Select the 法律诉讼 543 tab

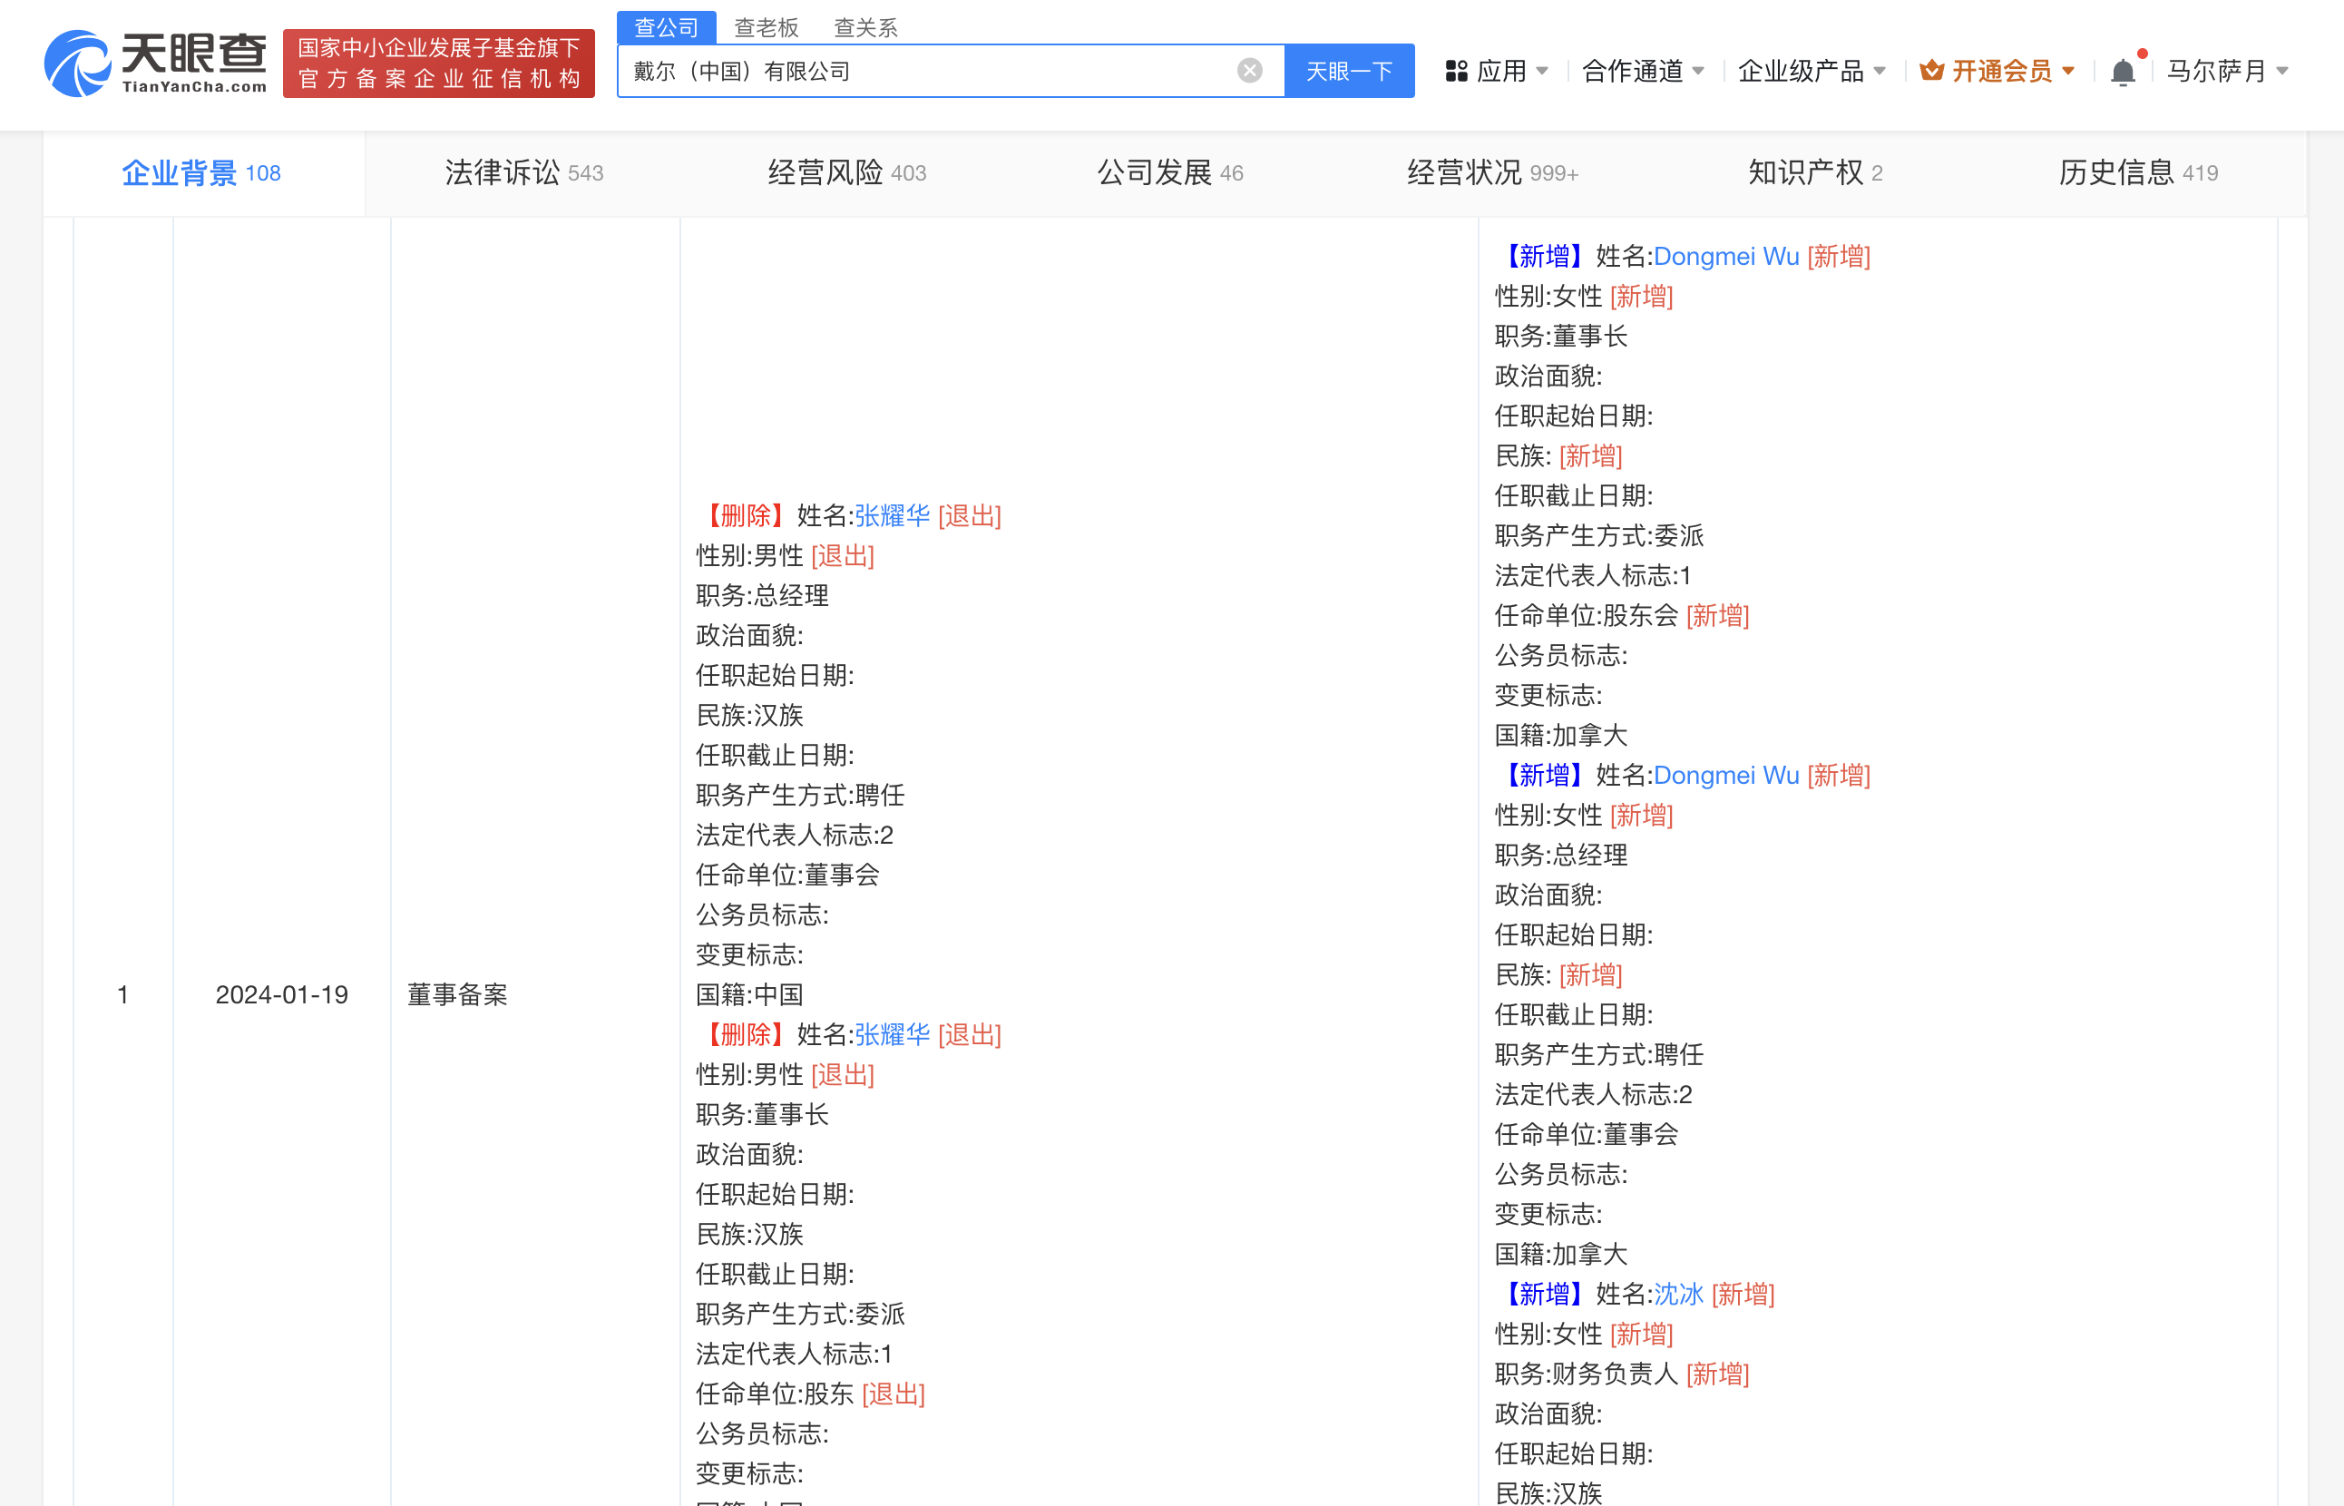coord(524,173)
